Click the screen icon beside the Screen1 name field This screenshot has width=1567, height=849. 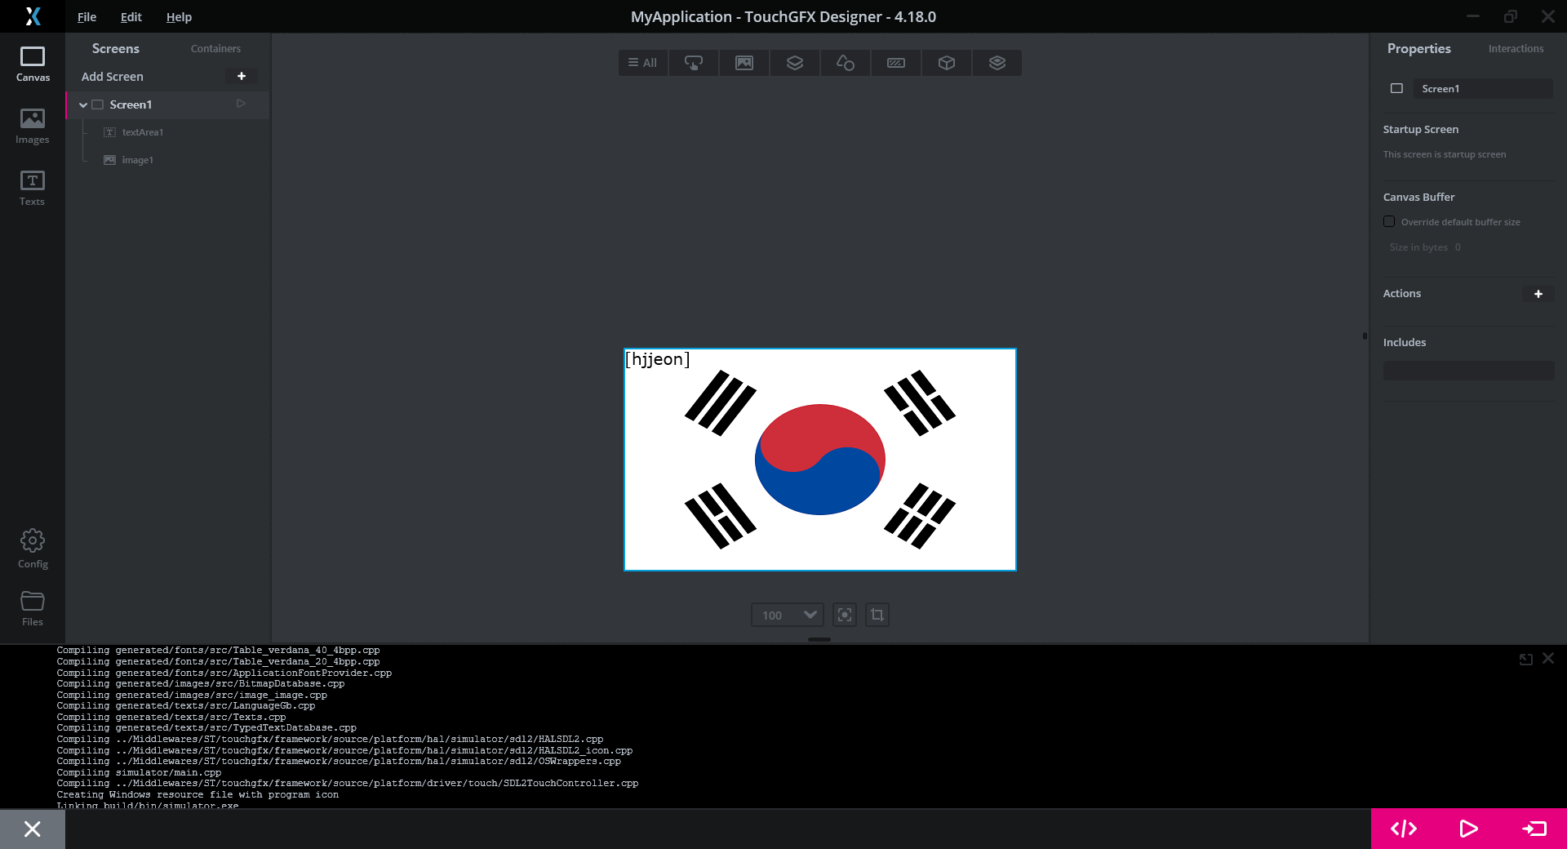tap(1396, 88)
